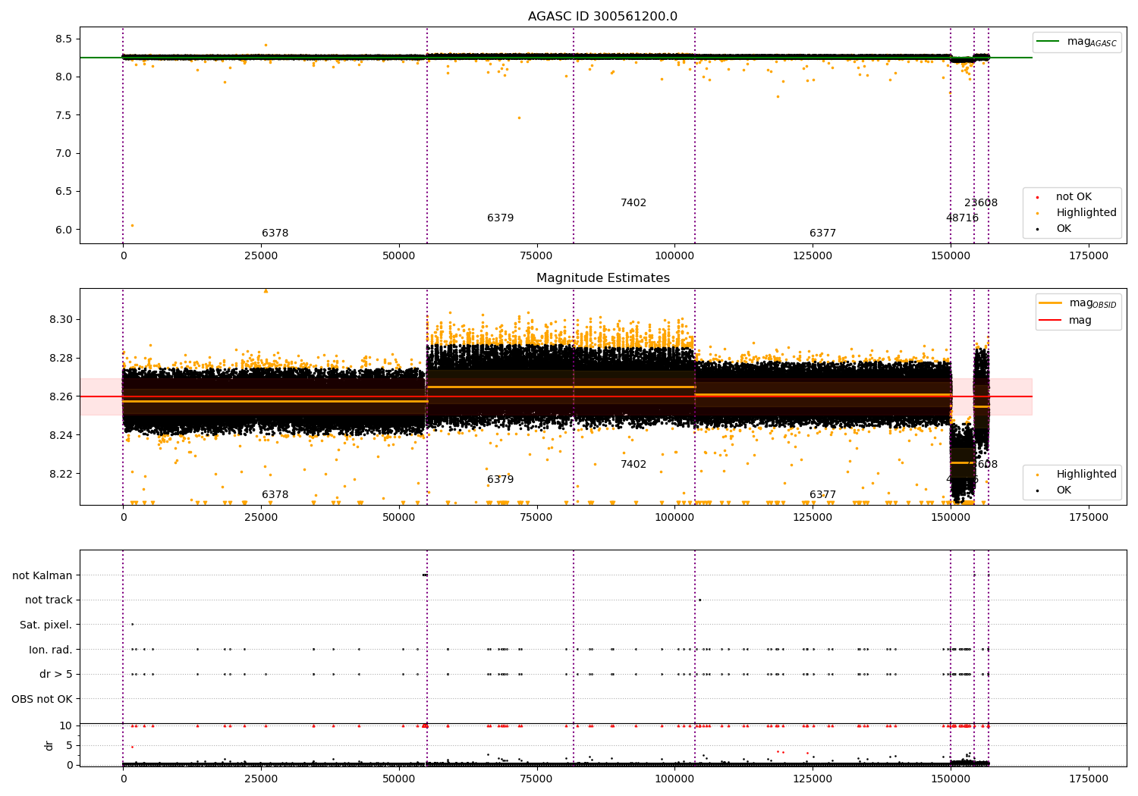Click obsid label 6377 in Magnitude Estimates plot
Screen dimensions: 1138x796
click(822, 495)
